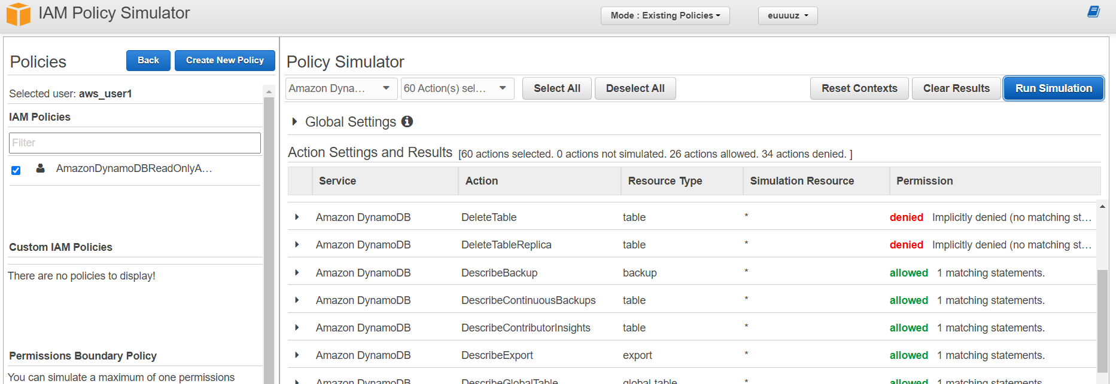Click the DeleteTable action cell
1116x384 pixels.
pos(489,217)
